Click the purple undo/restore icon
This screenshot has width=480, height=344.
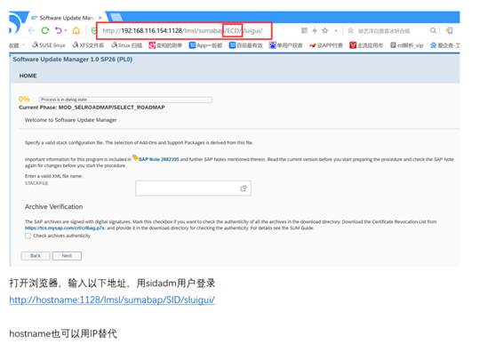click(x=59, y=30)
